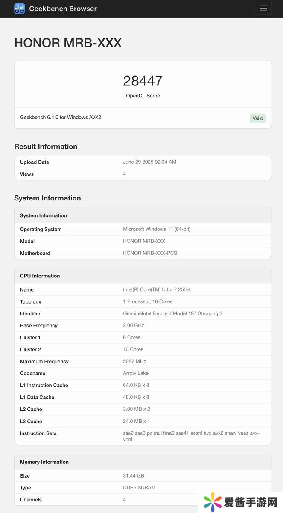Click Geekbench 6.4.0 for Windows AVX2 text
This screenshot has width=283, height=513.
pos(61,117)
